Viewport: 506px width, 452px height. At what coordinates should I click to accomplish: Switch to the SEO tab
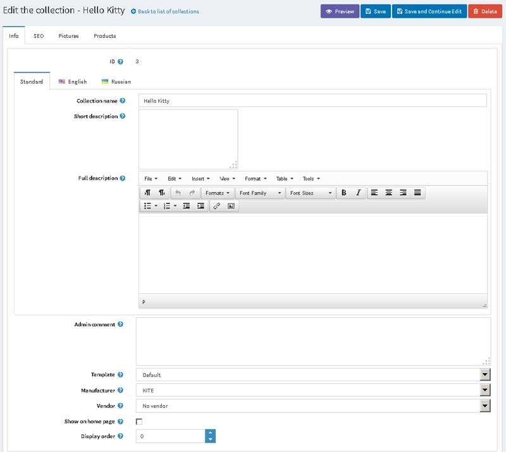[x=39, y=36]
